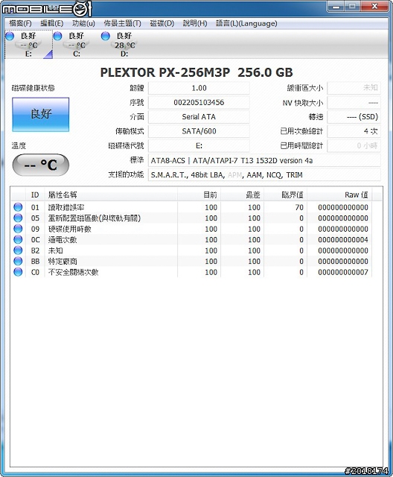
Task: Click firmware field showing 1.00
Action: coord(199,88)
